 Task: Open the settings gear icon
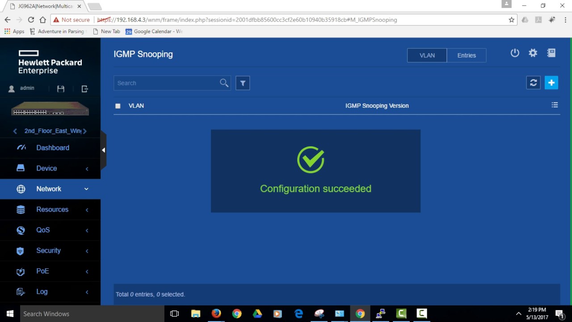coord(533,53)
